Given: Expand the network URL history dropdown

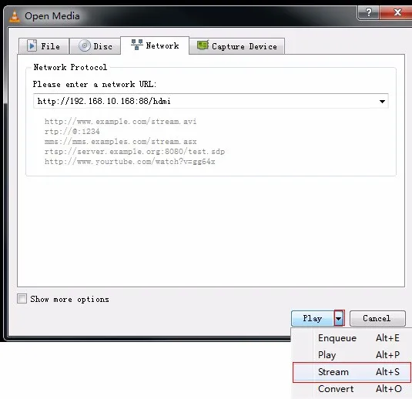Looking at the screenshot, I should [382, 101].
